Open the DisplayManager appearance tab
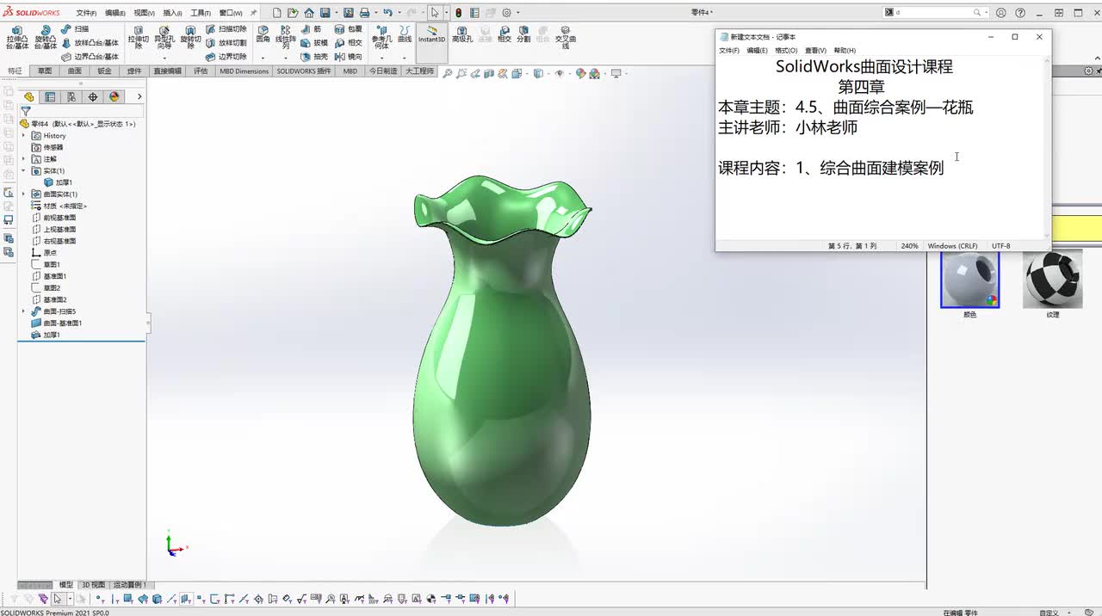The image size is (1102, 616). pyautogui.click(x=115, y=96)
